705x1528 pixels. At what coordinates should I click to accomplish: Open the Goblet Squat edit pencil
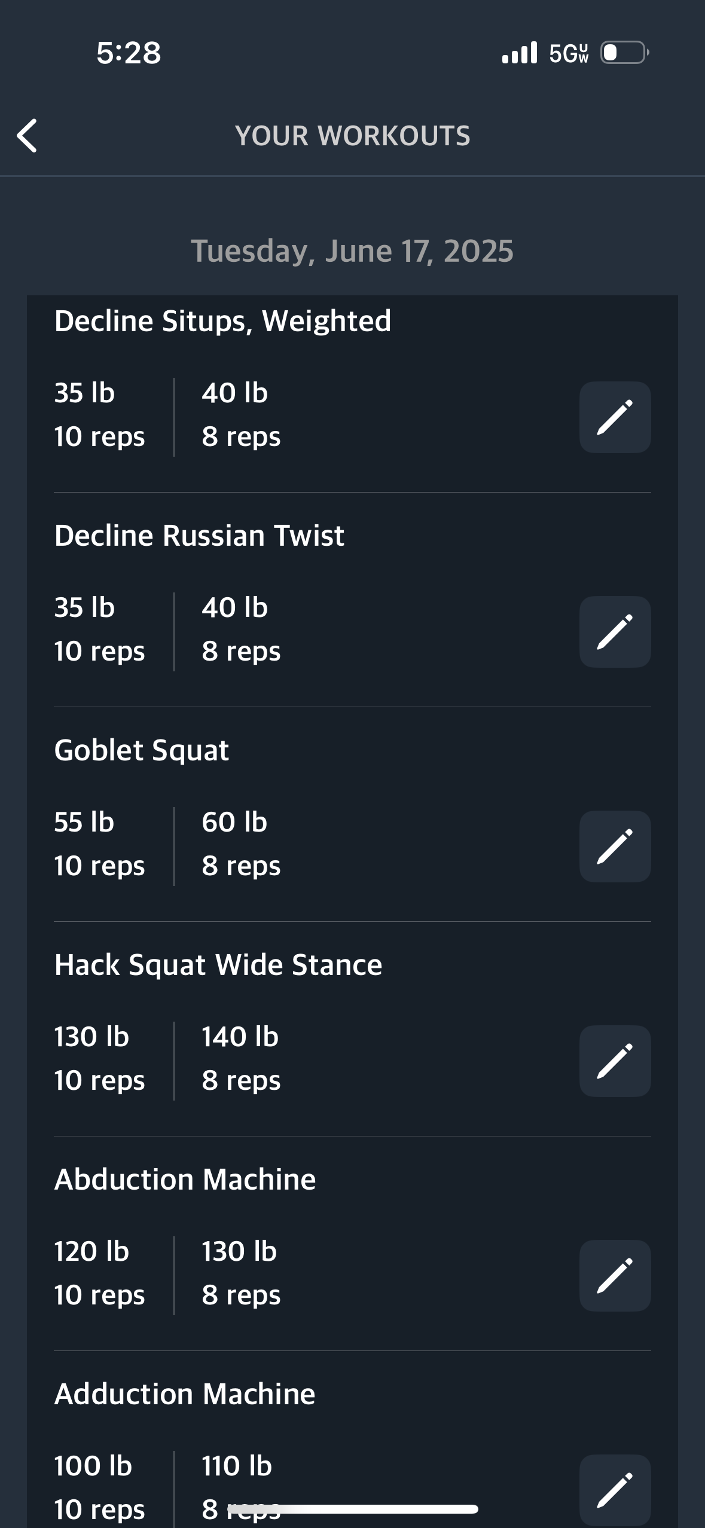[x=615, y=846]
